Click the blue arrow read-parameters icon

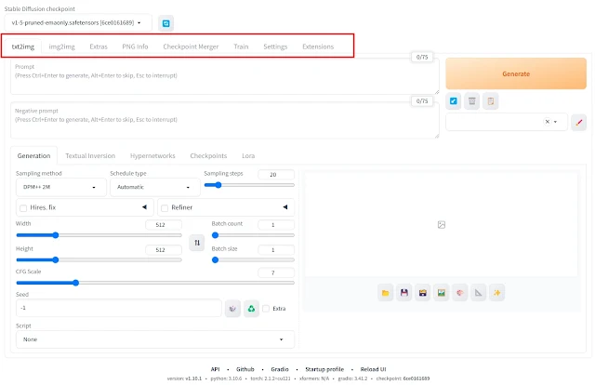pyautogui.click(x=453, y=101)
